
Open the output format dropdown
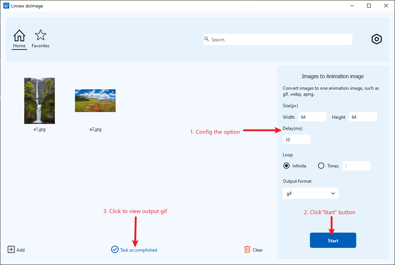click(x=310, y=193)
